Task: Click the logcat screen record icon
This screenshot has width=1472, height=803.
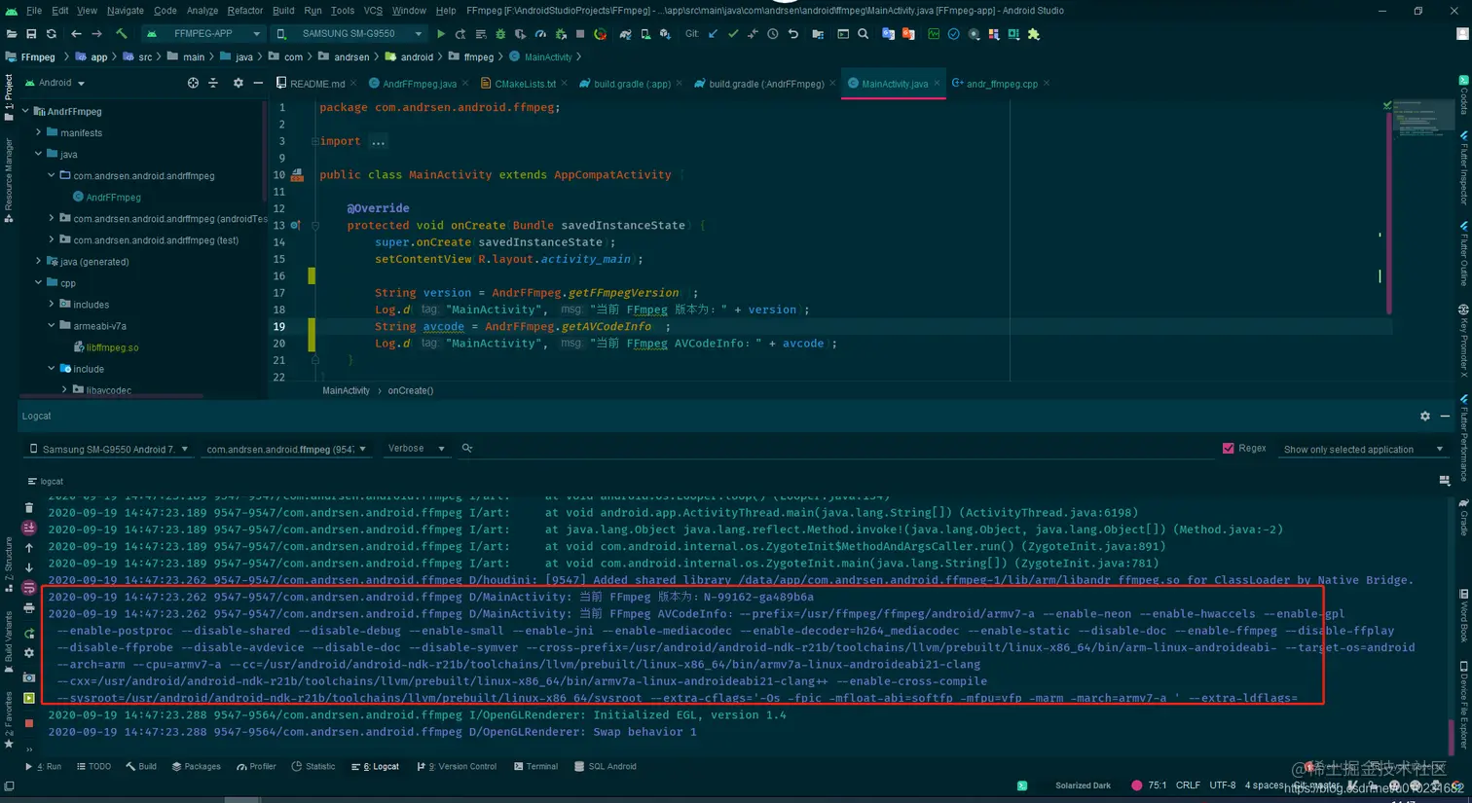Action: (29, 698)
